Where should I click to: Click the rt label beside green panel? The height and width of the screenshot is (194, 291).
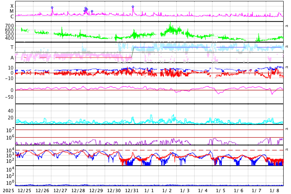pyautogui.click(x=286, y=26)
